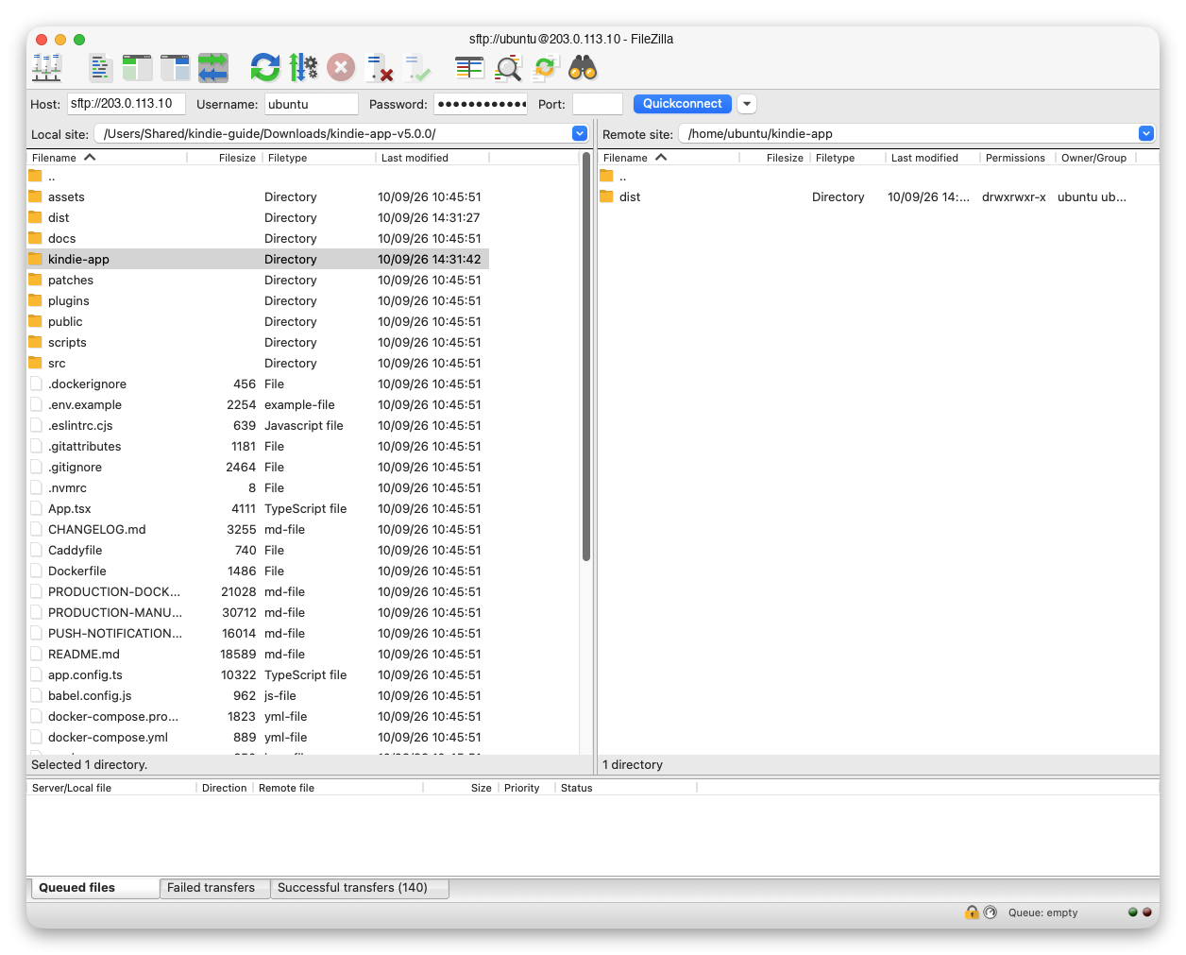This screenshot has height=955, width=1186.
Task: Sort local list by Filesize header
Action: (225, 158)
